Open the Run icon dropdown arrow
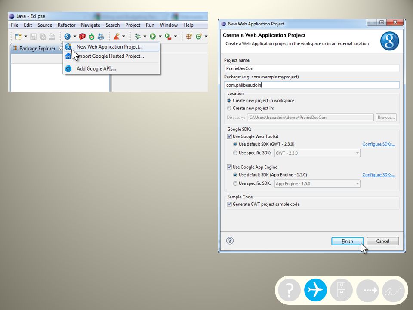Image resolution: width=413 pixels, height=310 pixels. tap(160, 36)
